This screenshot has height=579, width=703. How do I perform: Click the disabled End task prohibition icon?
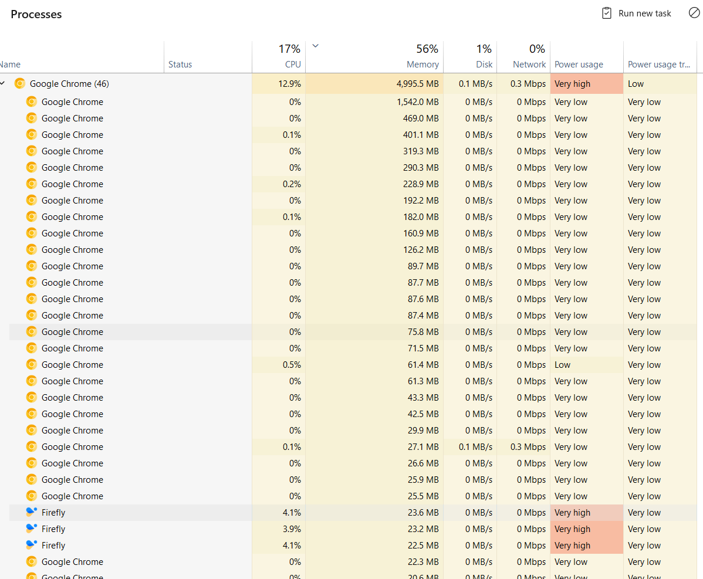[695, 13]
